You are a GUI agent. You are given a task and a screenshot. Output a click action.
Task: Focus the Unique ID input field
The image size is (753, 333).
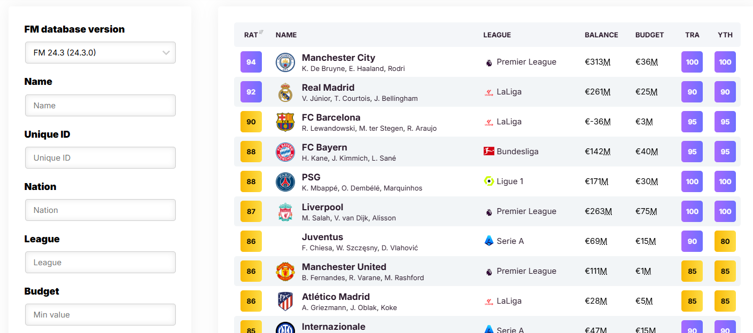[100, 158]
